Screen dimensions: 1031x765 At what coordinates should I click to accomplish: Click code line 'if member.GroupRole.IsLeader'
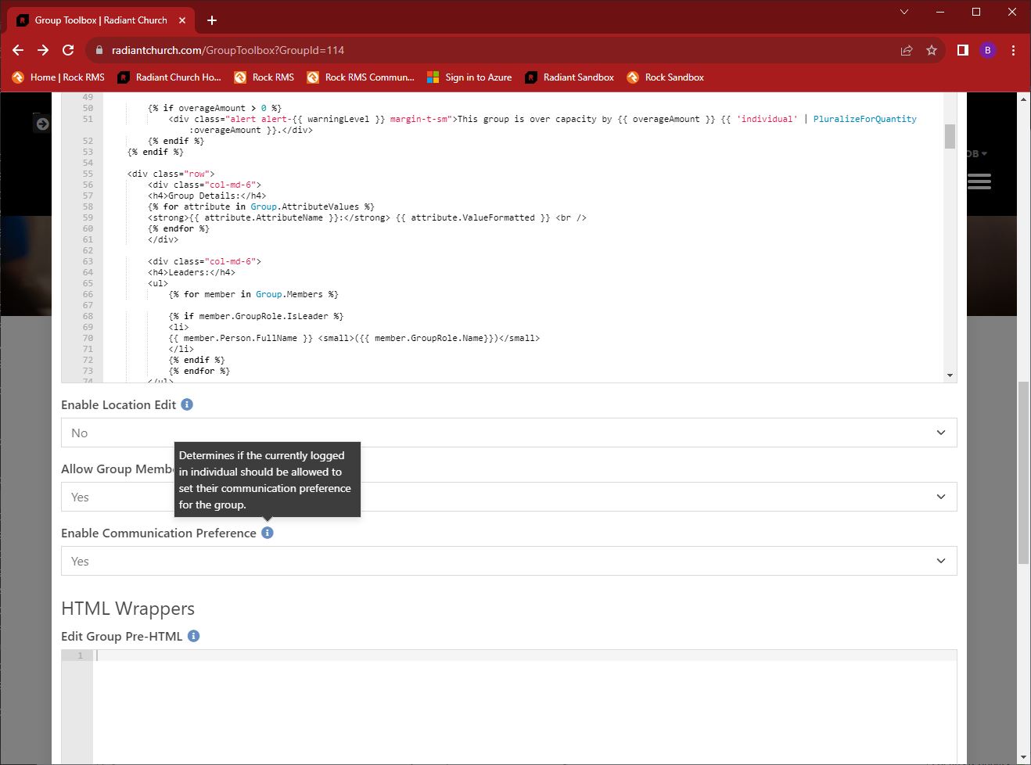pos(255,316)
